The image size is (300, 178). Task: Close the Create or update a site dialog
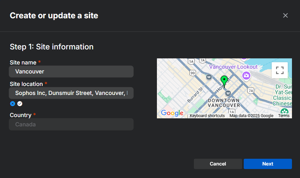(x=285, y=15)
